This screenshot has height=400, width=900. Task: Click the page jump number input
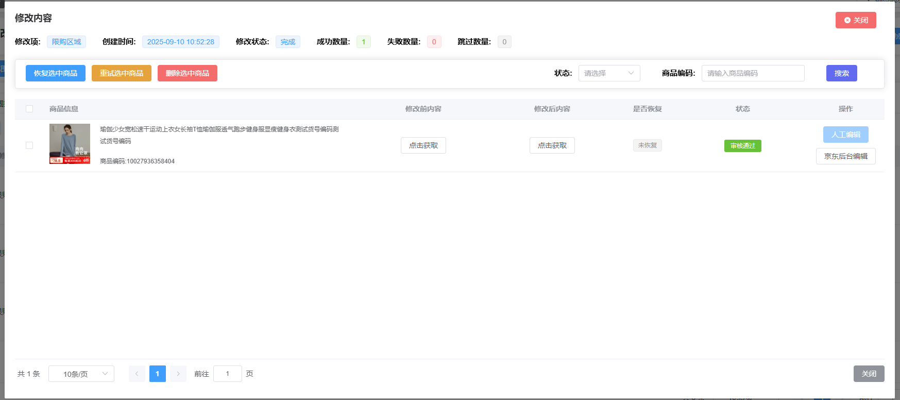(227, 374)
